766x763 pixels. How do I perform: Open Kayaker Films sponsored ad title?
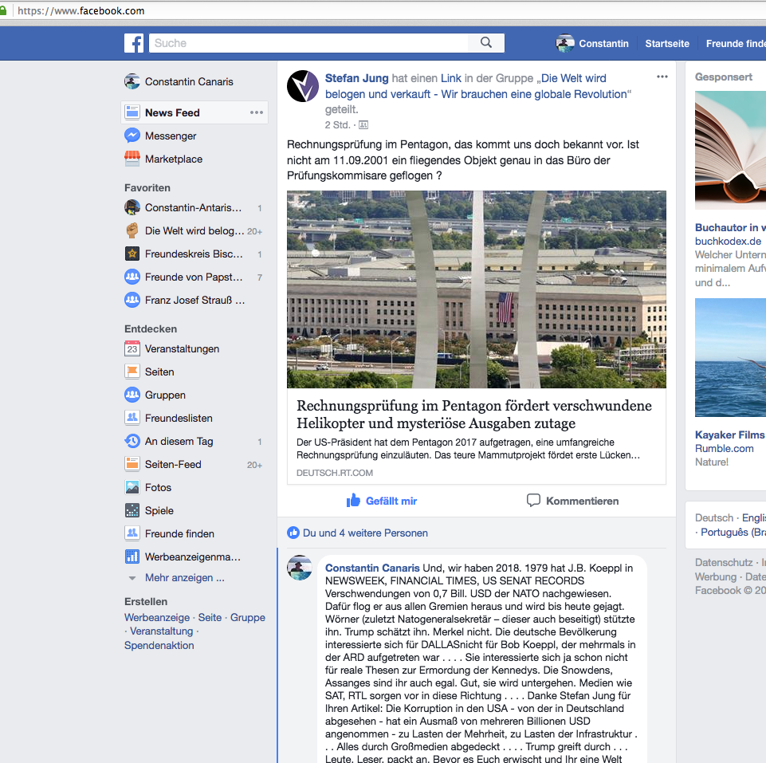coord(730,435)
